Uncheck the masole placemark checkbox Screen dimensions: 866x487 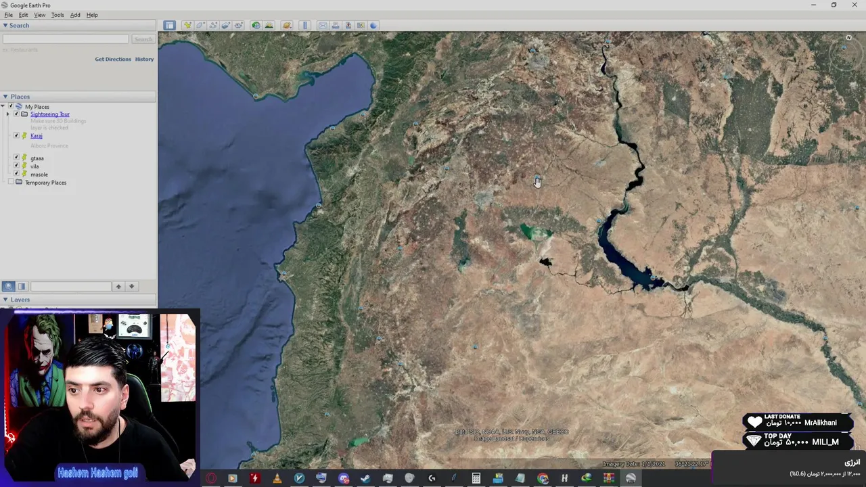[16, 175]
